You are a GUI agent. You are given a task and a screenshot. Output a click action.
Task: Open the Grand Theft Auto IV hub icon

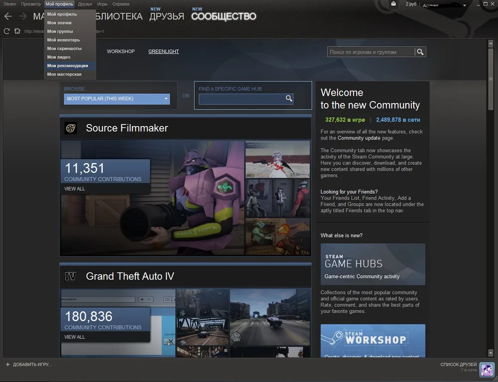(71, 277)
